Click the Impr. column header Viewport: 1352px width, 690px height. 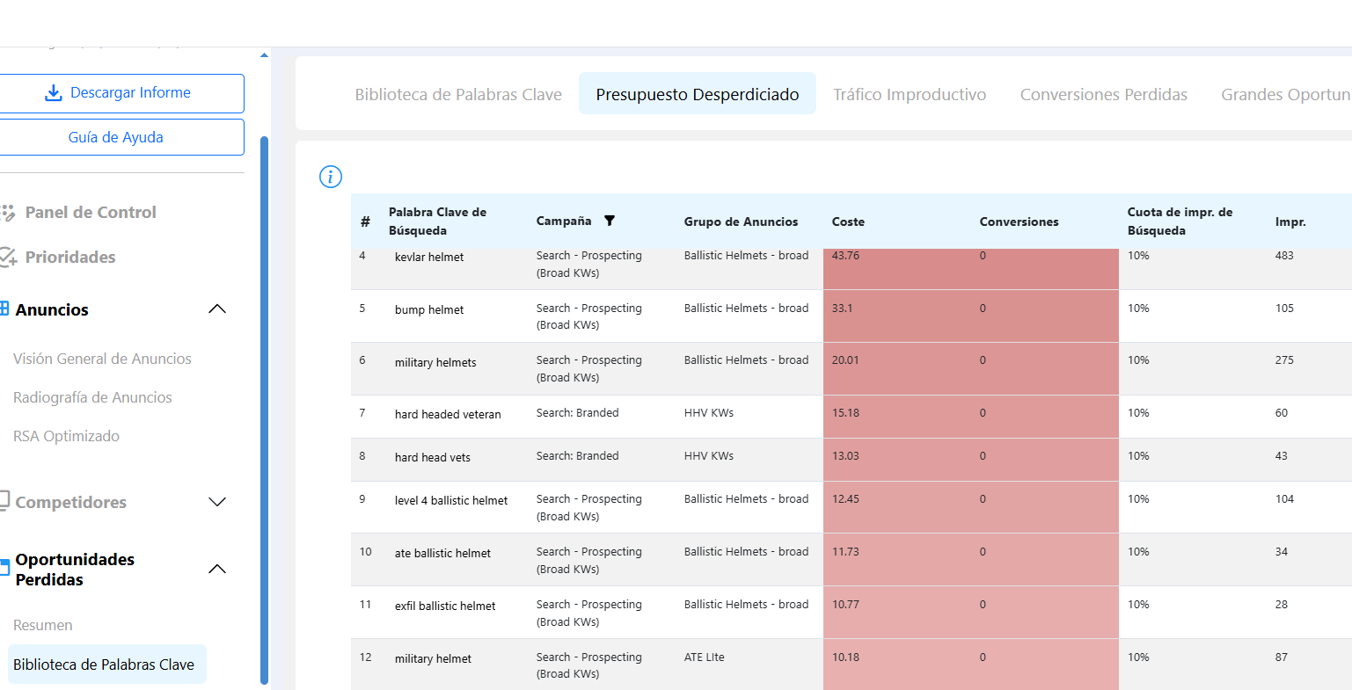coord(1290,222)
